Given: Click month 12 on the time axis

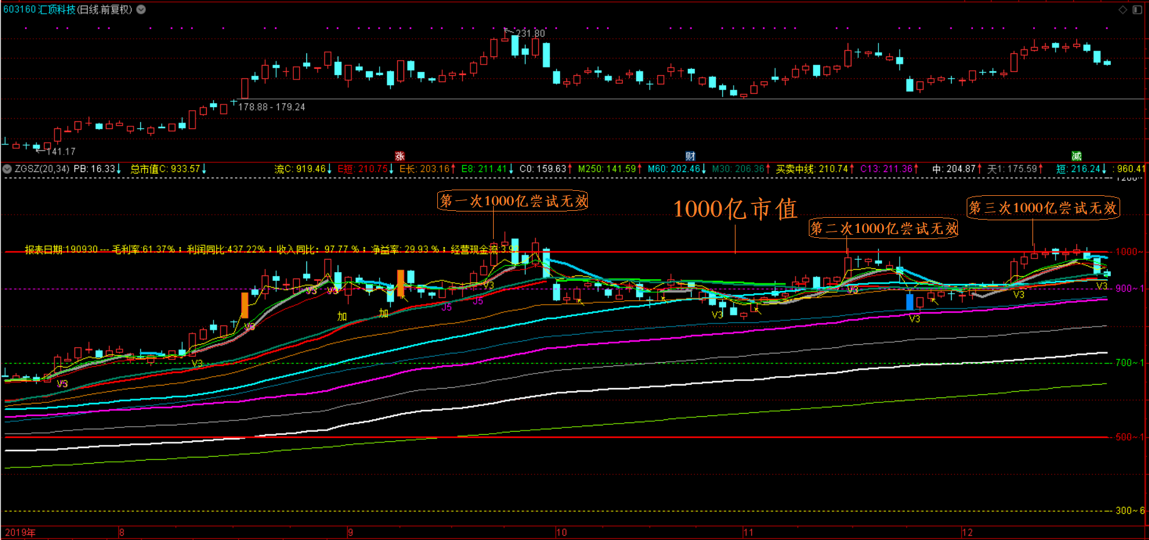Looking at the screenshot, I should pos(967,532).
